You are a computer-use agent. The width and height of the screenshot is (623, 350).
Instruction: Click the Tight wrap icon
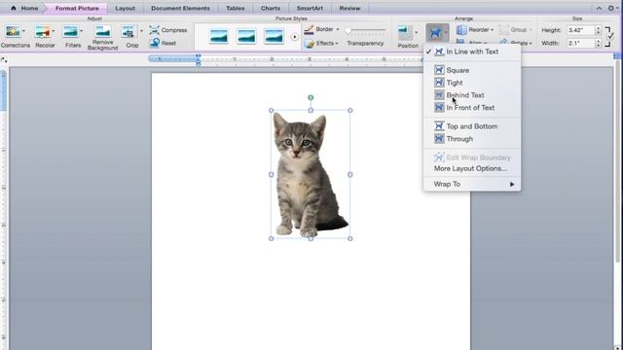(x=439, y=83)
